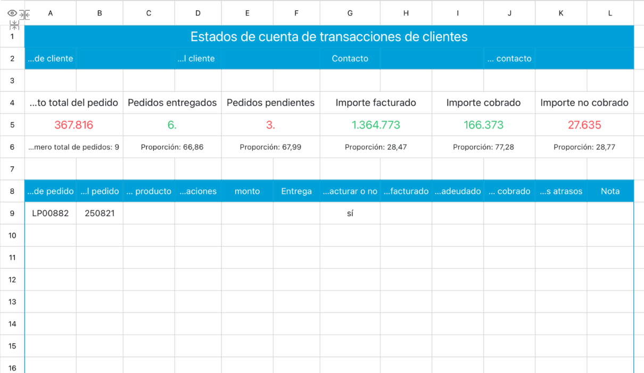Screen dimensions: 644x373
Task: Select row 15 header
Action: click(x=12, y=346)
